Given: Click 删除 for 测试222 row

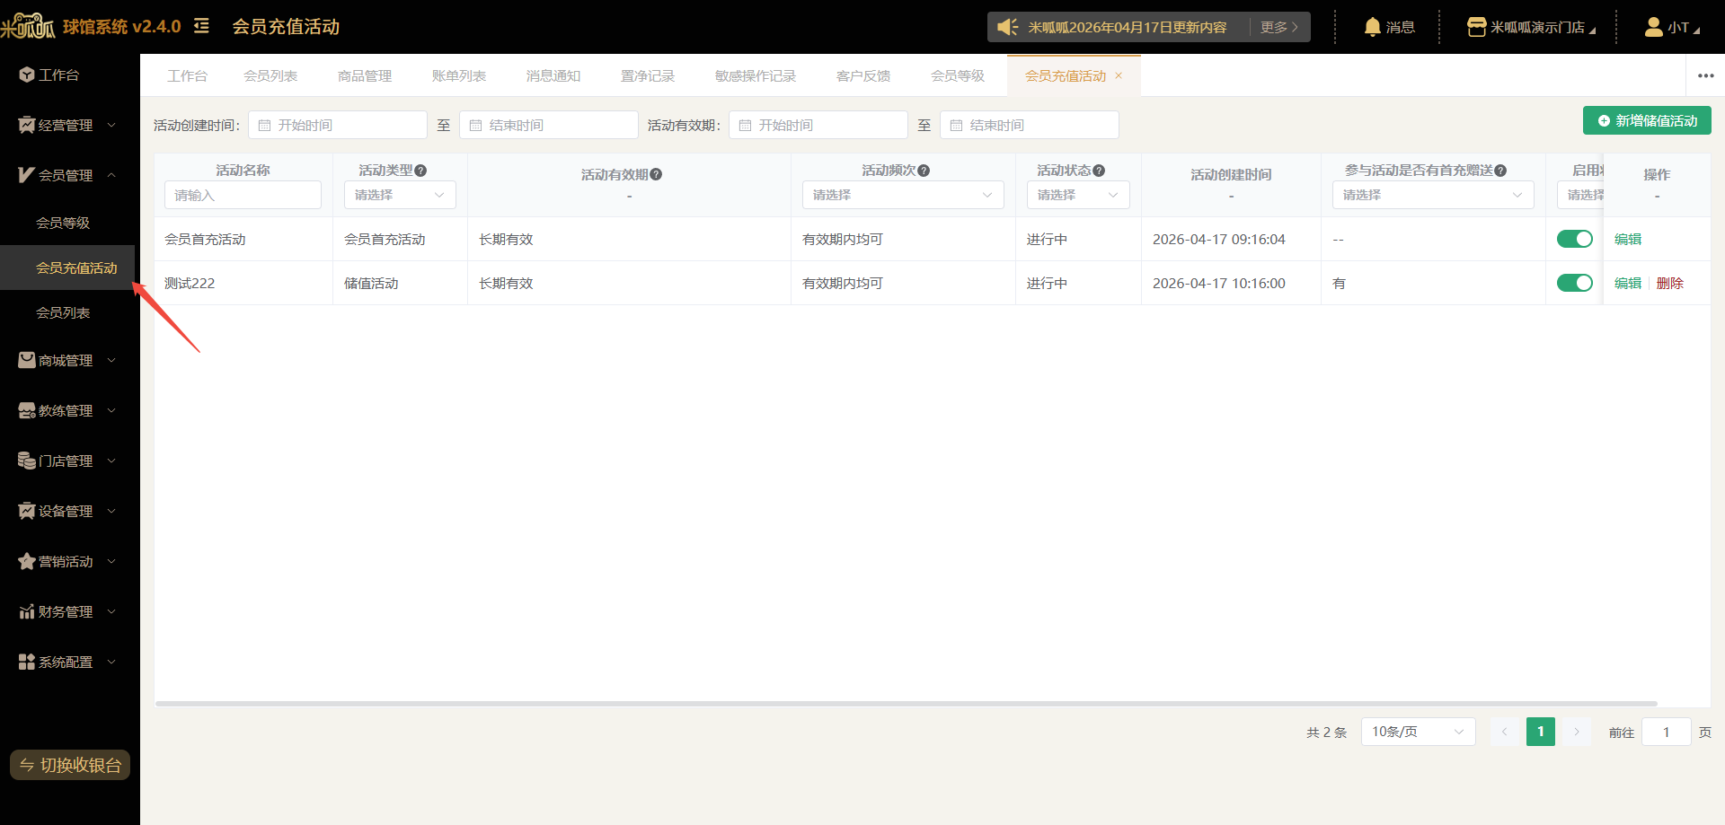Looking at the screenshot, I should click(x=1669, y=283).
